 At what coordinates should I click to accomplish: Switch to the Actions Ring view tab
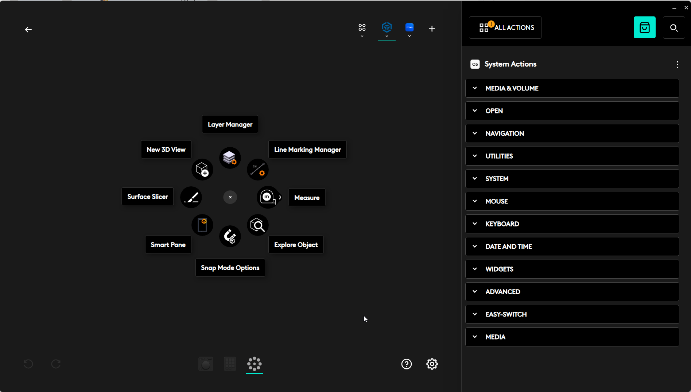click(254, 364)
